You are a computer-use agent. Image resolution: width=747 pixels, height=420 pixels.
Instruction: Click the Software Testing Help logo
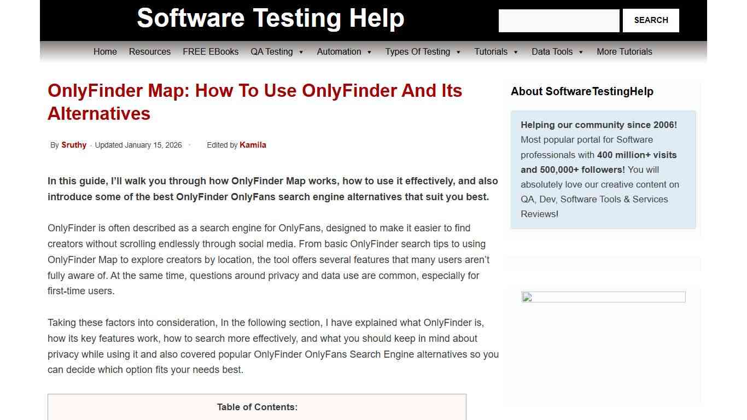pos(271,18)
